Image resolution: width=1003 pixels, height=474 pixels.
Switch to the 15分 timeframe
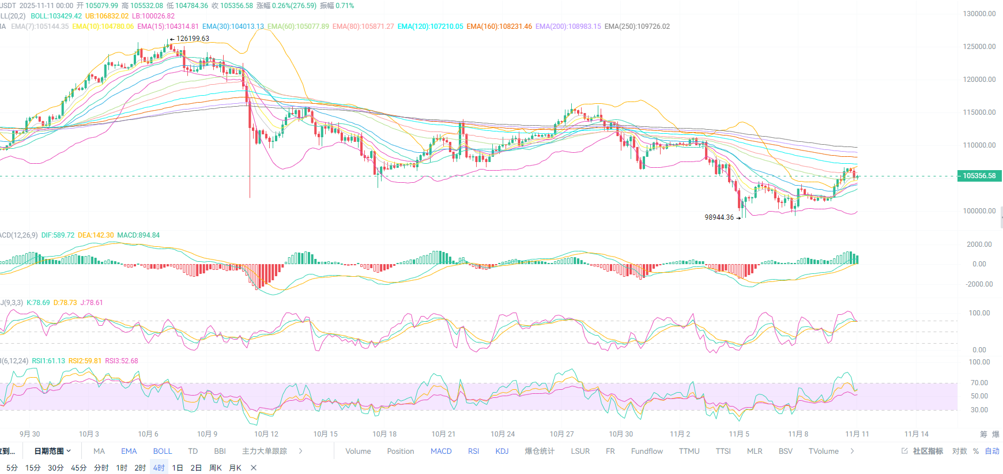pos(33,468)
